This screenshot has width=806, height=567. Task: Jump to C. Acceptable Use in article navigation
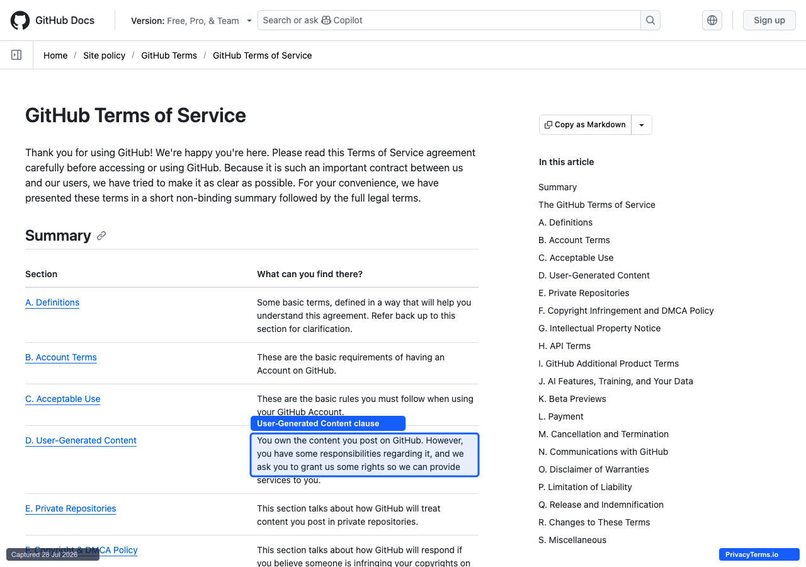pyautogui.click(x=576, y=258)
